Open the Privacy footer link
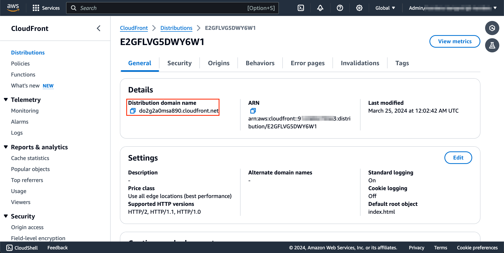Screen dimensions: 504x253 416,248
